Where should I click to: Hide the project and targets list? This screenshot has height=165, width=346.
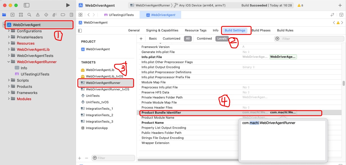click(80, 31)
